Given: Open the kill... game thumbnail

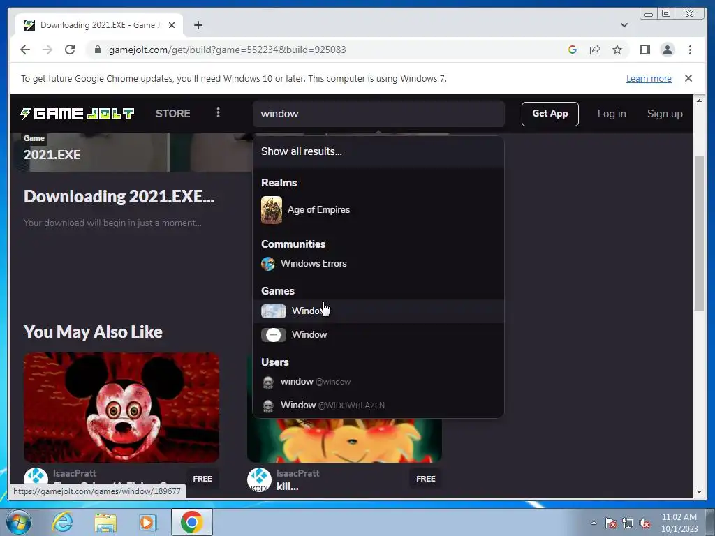Looking at the screenshot, I should [x=344, y=440].
